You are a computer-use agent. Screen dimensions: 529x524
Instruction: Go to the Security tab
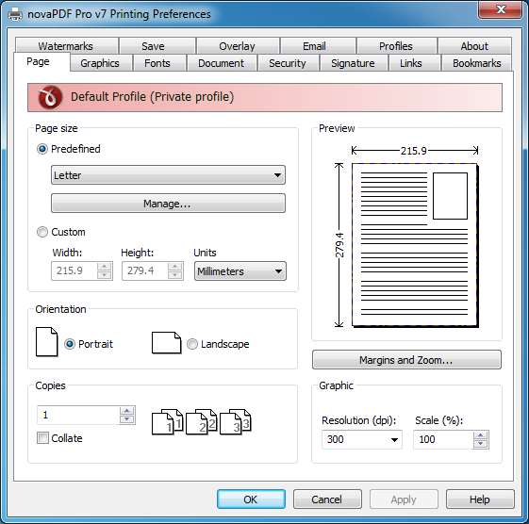click(289, 63)
